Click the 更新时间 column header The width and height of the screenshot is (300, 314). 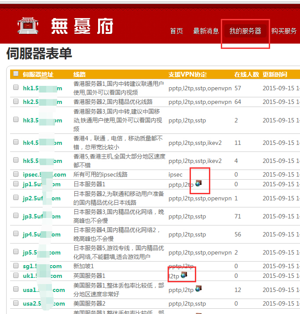(x=275, y=74)
